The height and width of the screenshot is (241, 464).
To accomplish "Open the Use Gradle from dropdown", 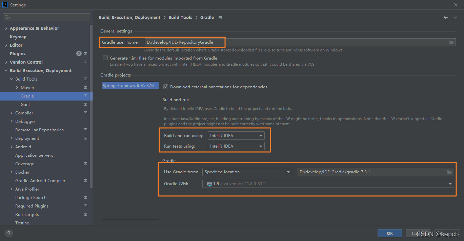I will (247, 172).
